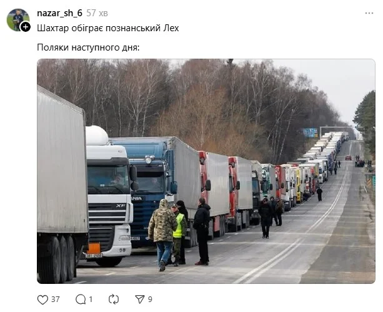Click the red car on the distant road
This screenshot has height=312, width=383.
[348, 158]
